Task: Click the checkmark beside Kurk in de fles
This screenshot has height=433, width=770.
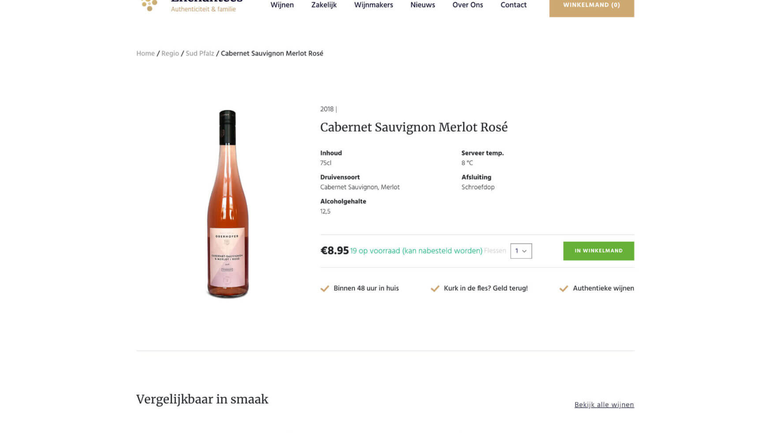Action: [x=435, y=288]
